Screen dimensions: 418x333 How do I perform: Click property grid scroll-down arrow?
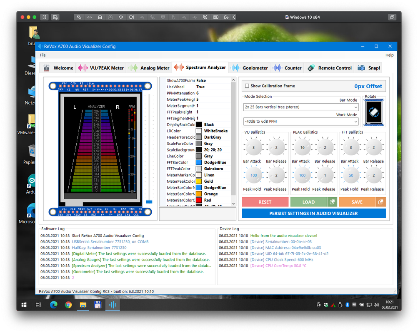click(x=233, y=204)
